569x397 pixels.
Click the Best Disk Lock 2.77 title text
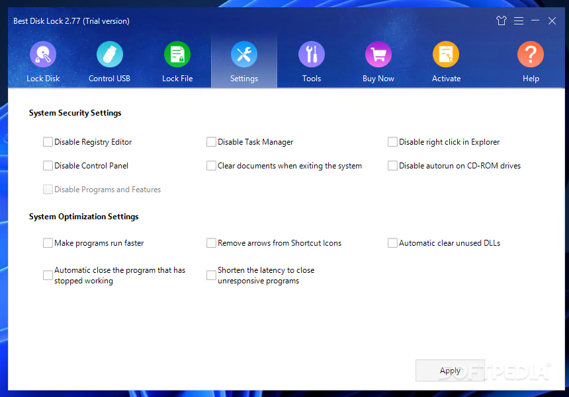point(71,21)
